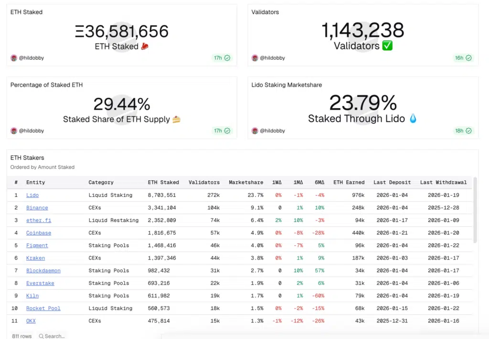The height and width of the screenshot is (339, 489).
Task: Click the hildobby avatar in ETH Staked card
Action: pos(14,58)
